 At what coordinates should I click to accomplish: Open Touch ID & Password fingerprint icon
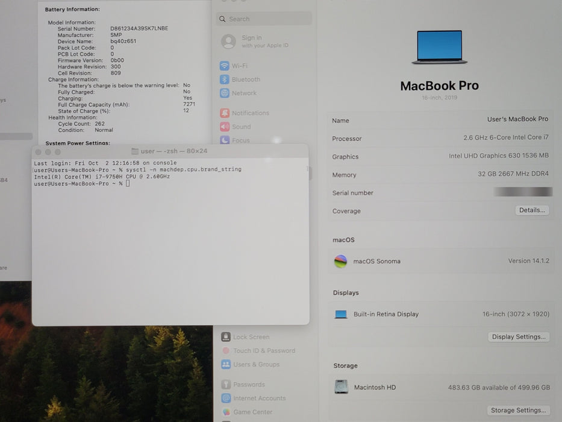coord(226,351)
